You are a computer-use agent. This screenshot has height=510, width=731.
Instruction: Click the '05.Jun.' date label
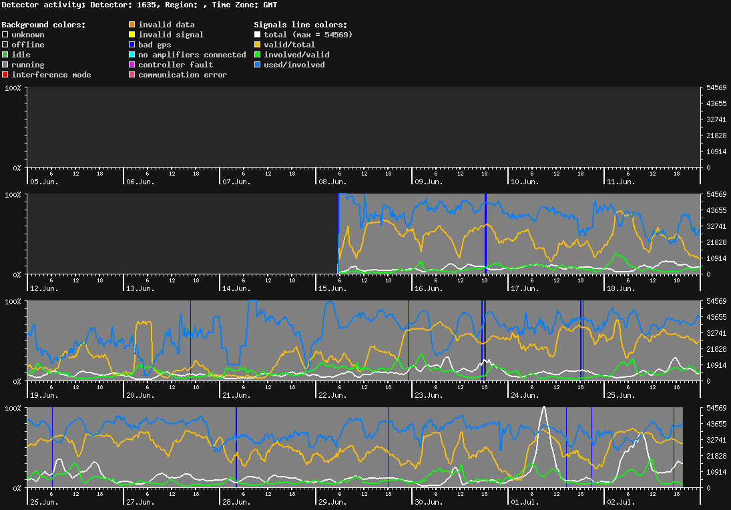click(x=44, y=182)
